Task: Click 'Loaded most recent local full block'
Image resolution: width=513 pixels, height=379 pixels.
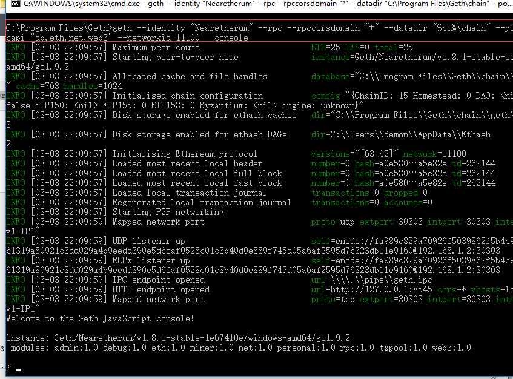Action: pos(197,173)
